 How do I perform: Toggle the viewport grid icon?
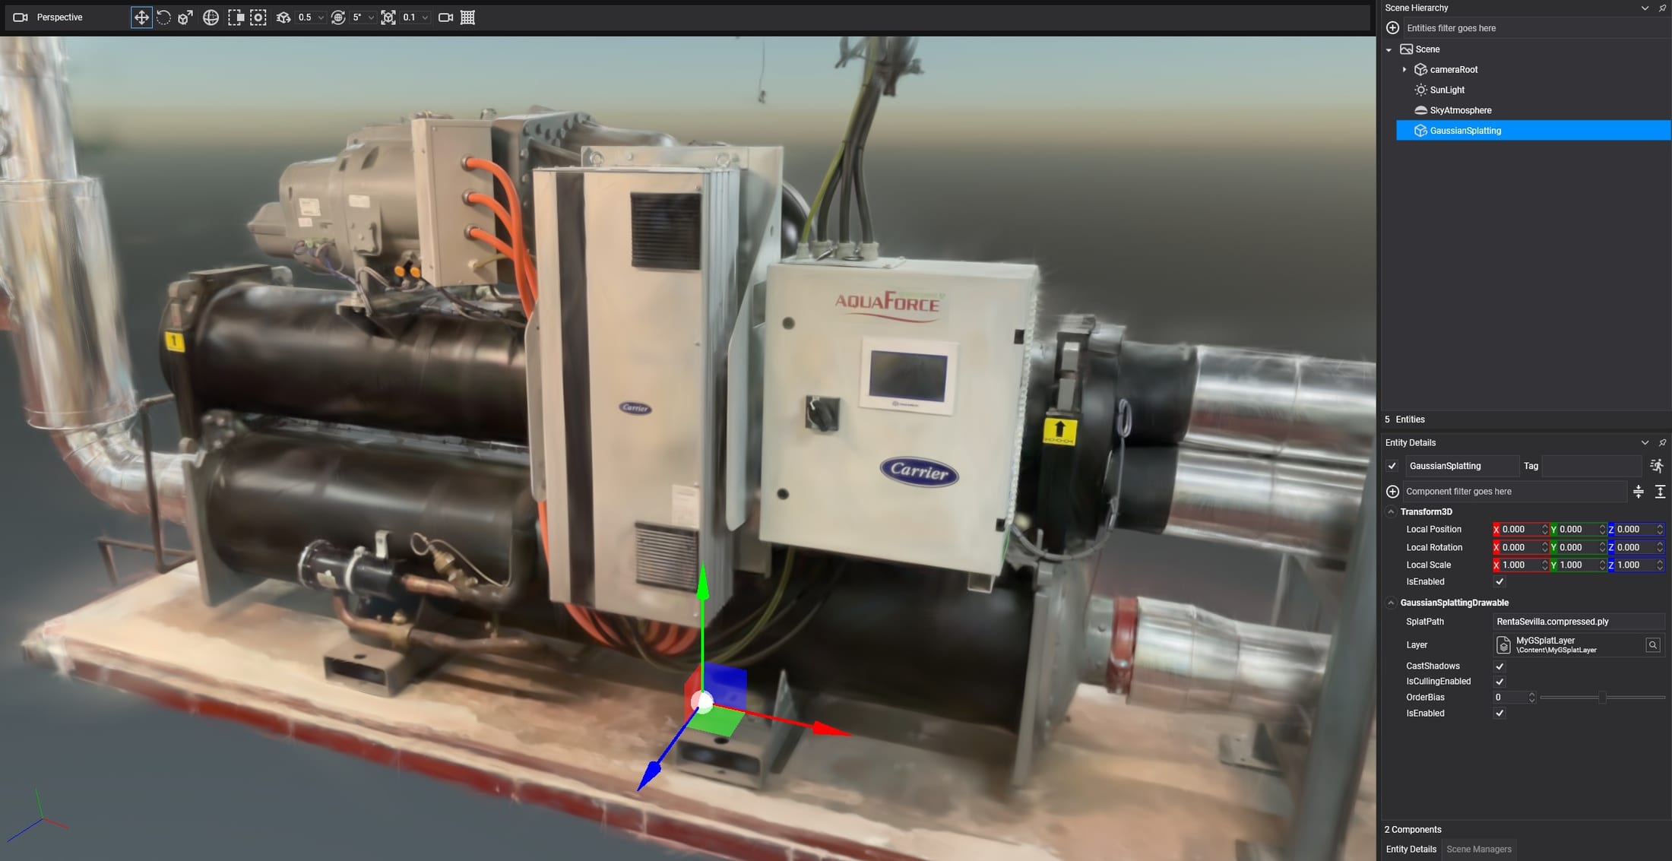coord(468,17)
